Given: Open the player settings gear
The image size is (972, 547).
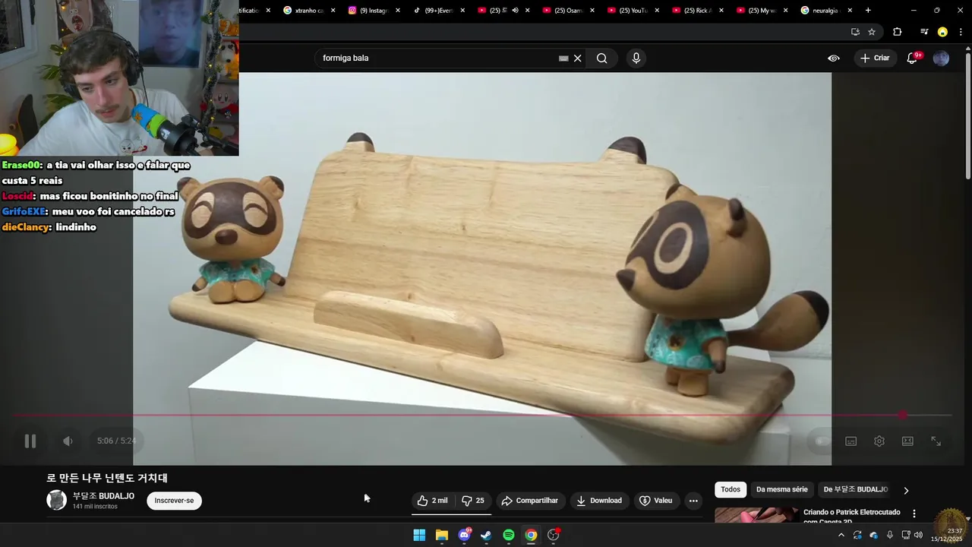Looking at the screenshot, I should tap(879, 441).
